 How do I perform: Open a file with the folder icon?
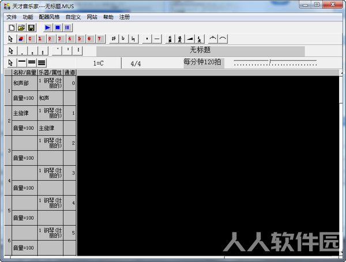click(22, 28)
